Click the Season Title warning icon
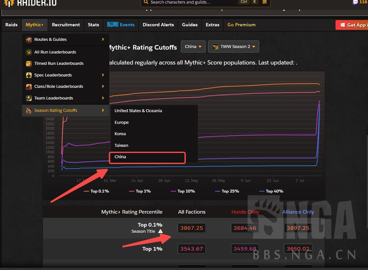Screen dimensions: 368x270 tap(160, 231)
